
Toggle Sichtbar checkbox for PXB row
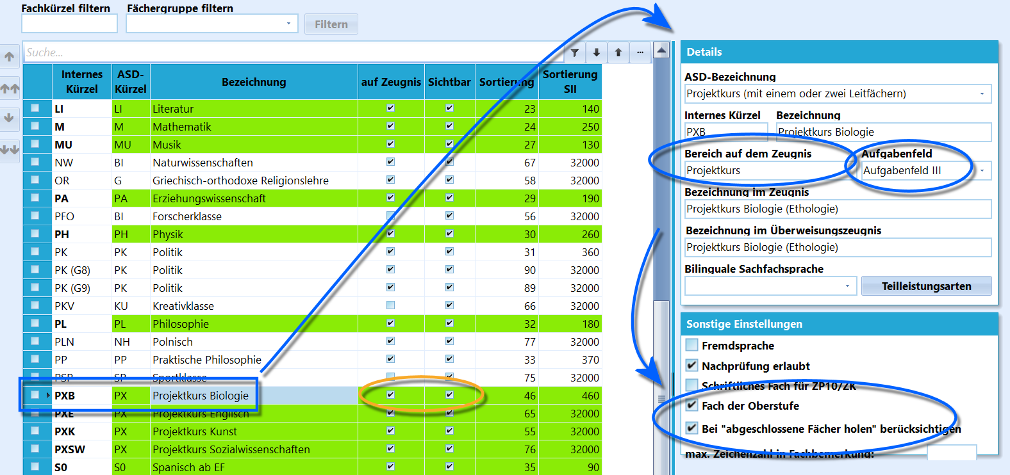click(449, 395)
